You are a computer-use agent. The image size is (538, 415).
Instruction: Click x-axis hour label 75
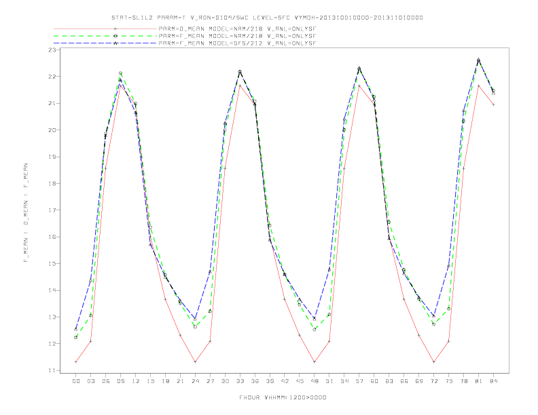point(449,381)
